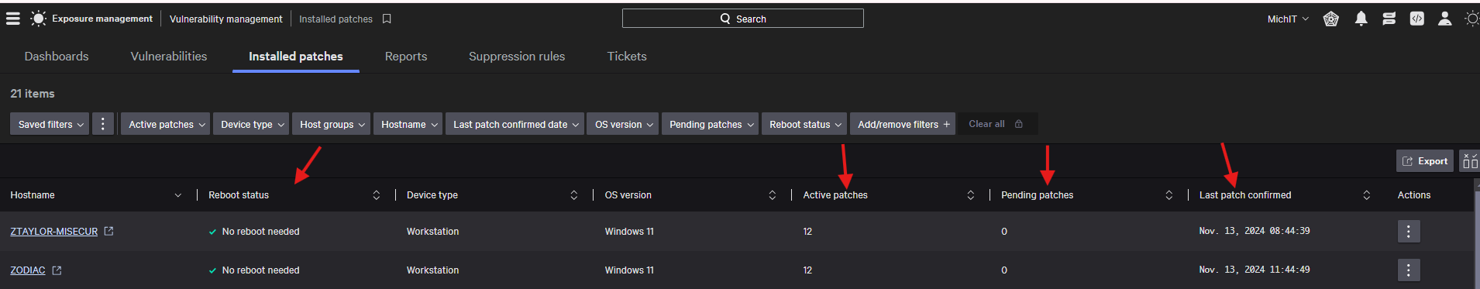Viewport: 1480px width, 289px height.
Task: Click the Export button
Action: point(1425,161)
